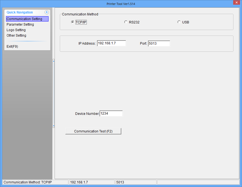This screenshot has height=187, width=242.
Task: Click the Device Number text field
Action: (x=111, y=113)
